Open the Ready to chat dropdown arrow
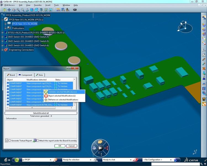This screenshot has width=207, height=166. pyautogui.click(x=131, y=160)
